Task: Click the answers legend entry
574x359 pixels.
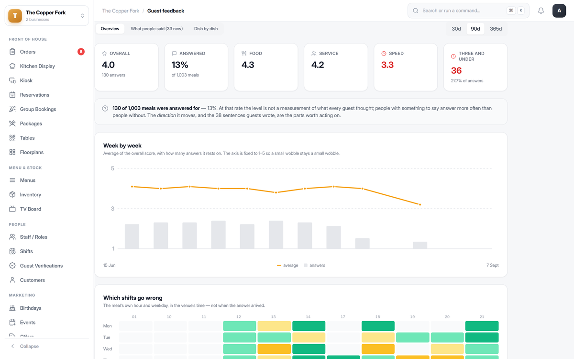Action: click(314, 265)
